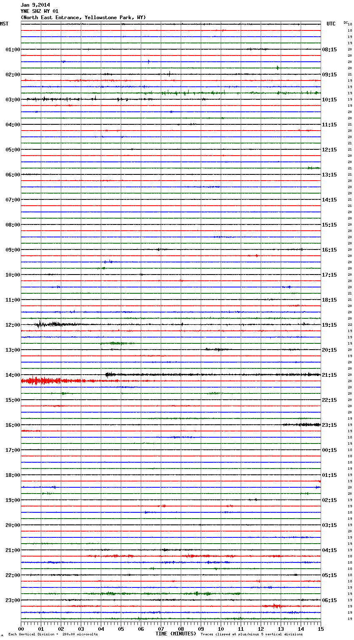This screenshot has width=354, height=640.
Task: Click the 03:00 MST time label
Action: (x=13, y=100)
